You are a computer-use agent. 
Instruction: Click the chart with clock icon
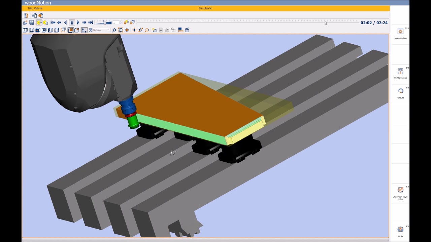pos(133,23)
